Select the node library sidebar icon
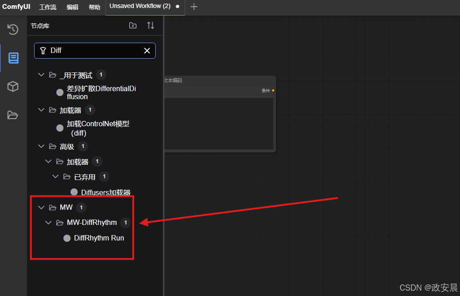The image size is (460, 296). coord(13,58)
